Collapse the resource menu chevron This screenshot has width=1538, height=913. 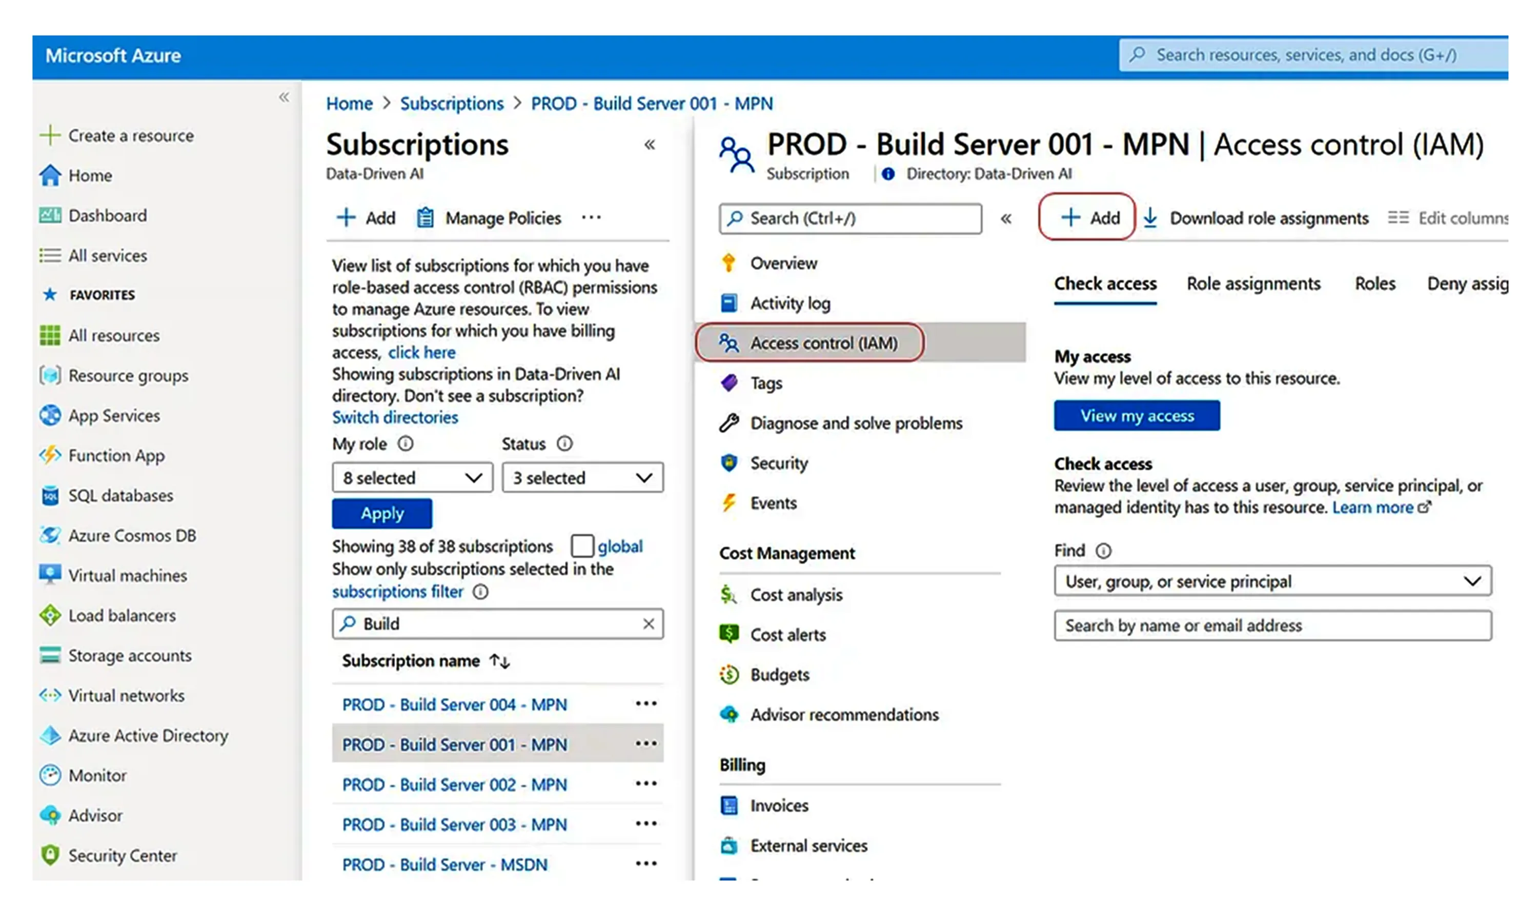click(x=1006, y=218)
